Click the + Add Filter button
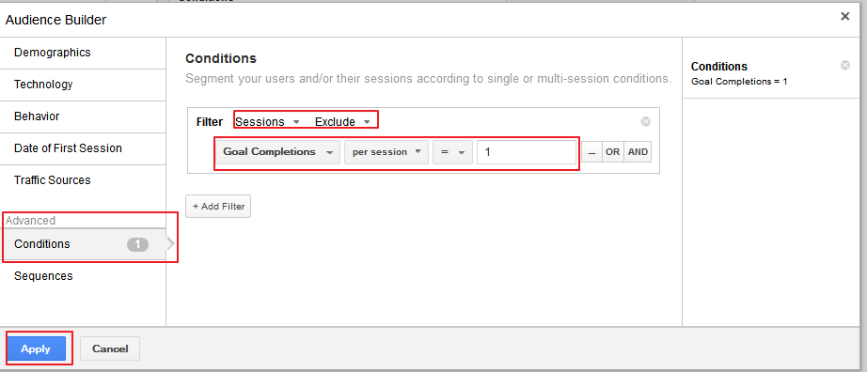Viewport: 867px width, 372px height. (x=218, y=206)
